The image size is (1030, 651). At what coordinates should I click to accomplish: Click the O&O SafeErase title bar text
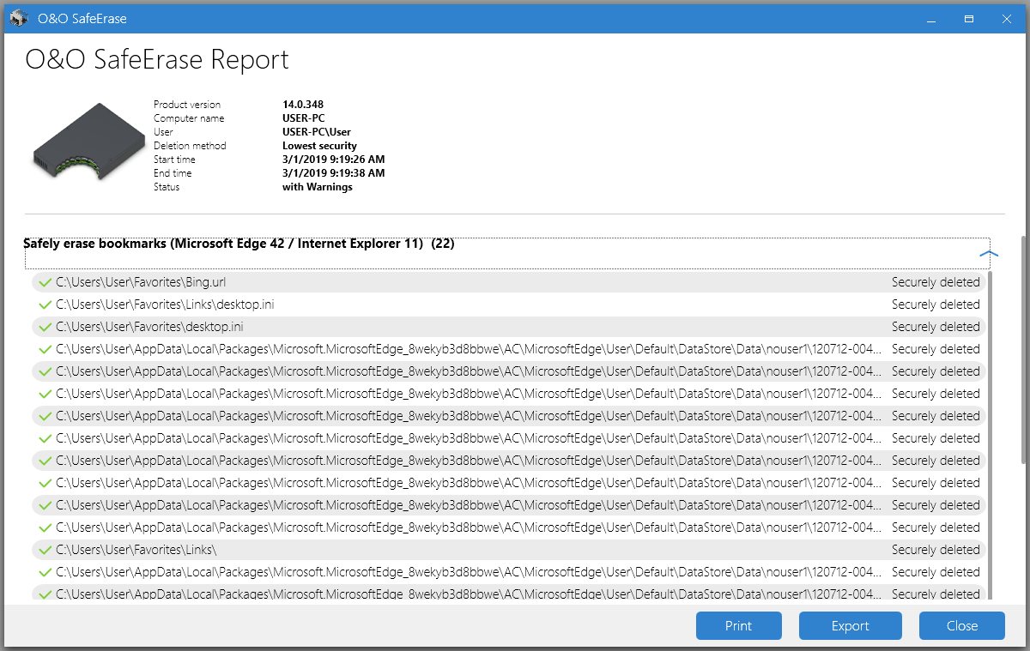pyautogui.click(x=82, y=18)
